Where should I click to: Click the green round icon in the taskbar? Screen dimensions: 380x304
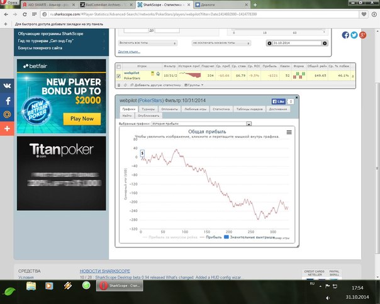tap(86, 285)
